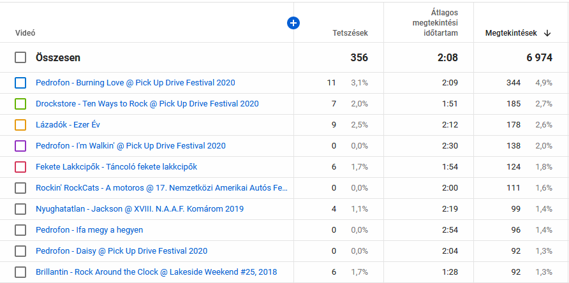The image size is (569, 283).
Task: Open Pedrofon - Ifa megy a hegyen link
Action: (89, 230)
